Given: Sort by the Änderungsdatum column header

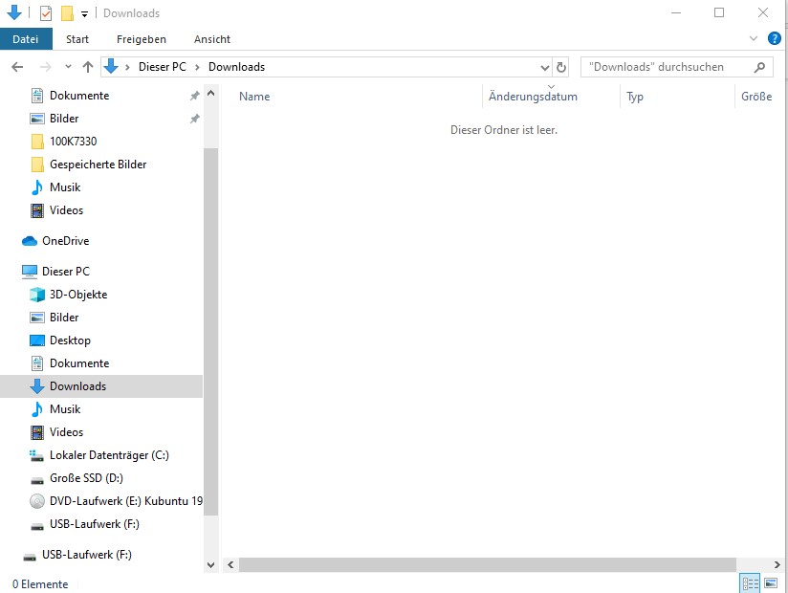Looking at the screenshot, I should click(x=533, y=97).
